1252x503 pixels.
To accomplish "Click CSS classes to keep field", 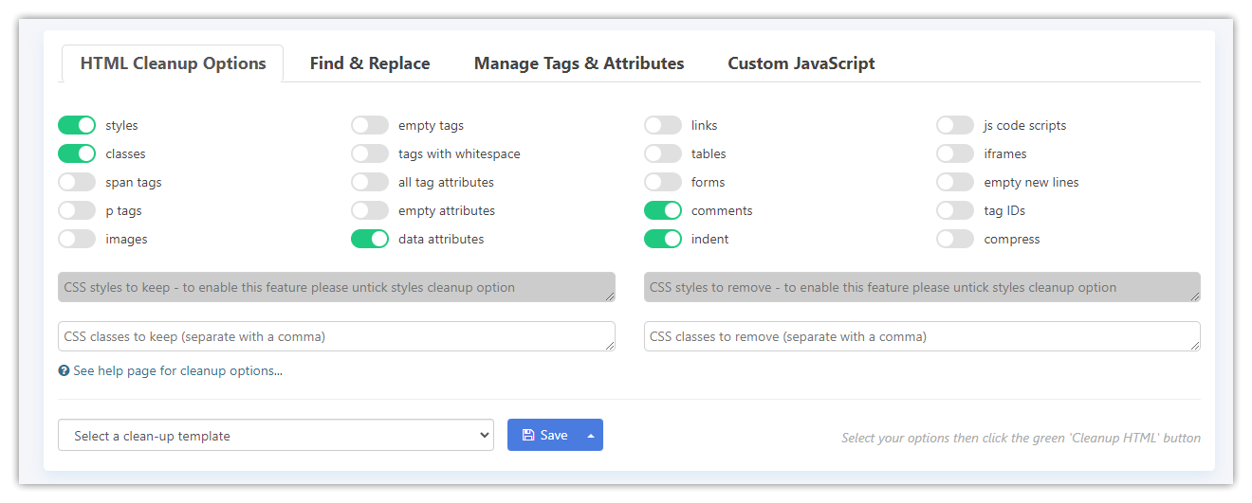I will pyautogui.click(x=336, y=336).
